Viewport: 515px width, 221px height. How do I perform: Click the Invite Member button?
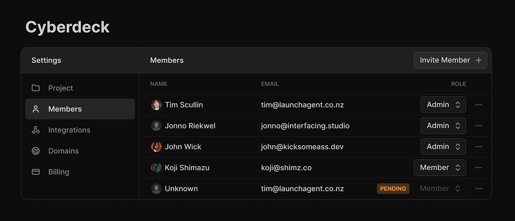[450, 60]
